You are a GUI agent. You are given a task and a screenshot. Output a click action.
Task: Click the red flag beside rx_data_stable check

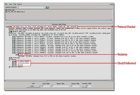[15, 61]
